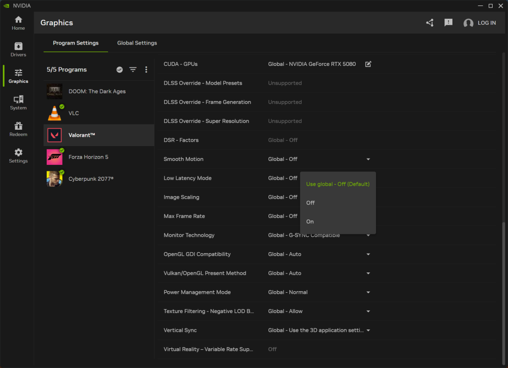This screenshot has height=368, width=508.
Task: Click the "Graphics" page title
Action: tap(57, 23)
